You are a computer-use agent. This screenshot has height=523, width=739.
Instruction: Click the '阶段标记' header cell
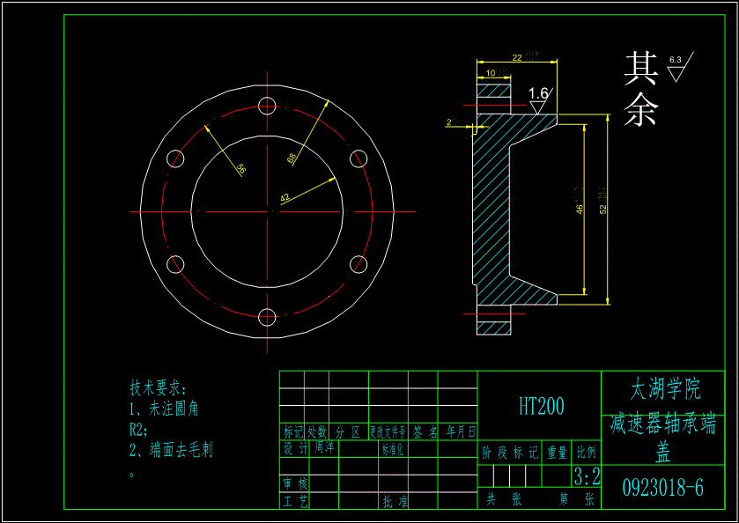(509, 453)
